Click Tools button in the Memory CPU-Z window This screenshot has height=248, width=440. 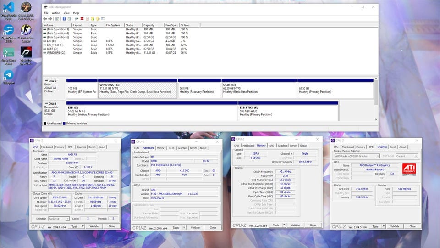[276, 225]
